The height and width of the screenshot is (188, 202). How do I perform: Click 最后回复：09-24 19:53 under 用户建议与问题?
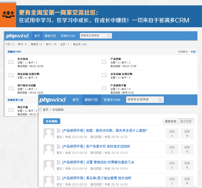click(30, 93)
